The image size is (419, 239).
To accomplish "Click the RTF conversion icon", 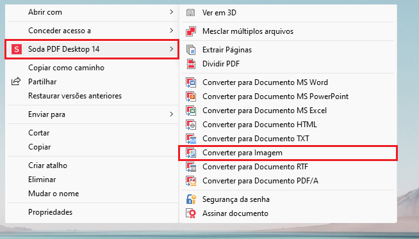I will point(191,167).
